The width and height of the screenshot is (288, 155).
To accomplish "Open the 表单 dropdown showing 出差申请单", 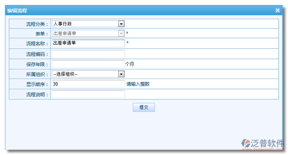I will 88,33.
